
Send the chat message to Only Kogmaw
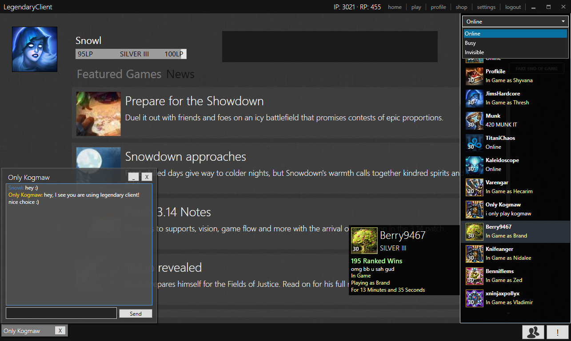click(x=136, y=313)
